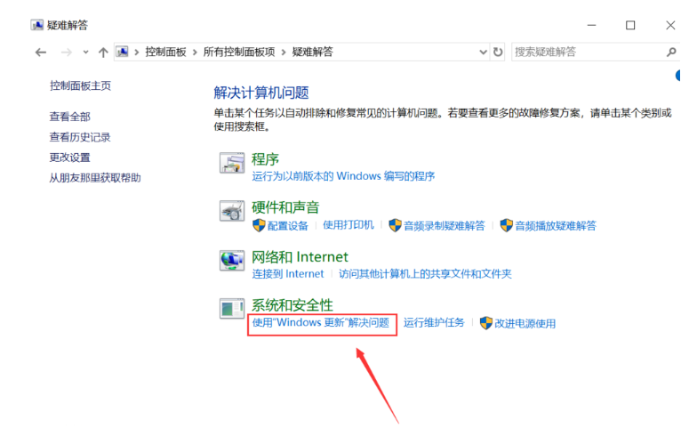The height and width of the screenshot is (437, 697).
Task: Open the 音频播放疑难解答 link
Action: tap(555, 226)
